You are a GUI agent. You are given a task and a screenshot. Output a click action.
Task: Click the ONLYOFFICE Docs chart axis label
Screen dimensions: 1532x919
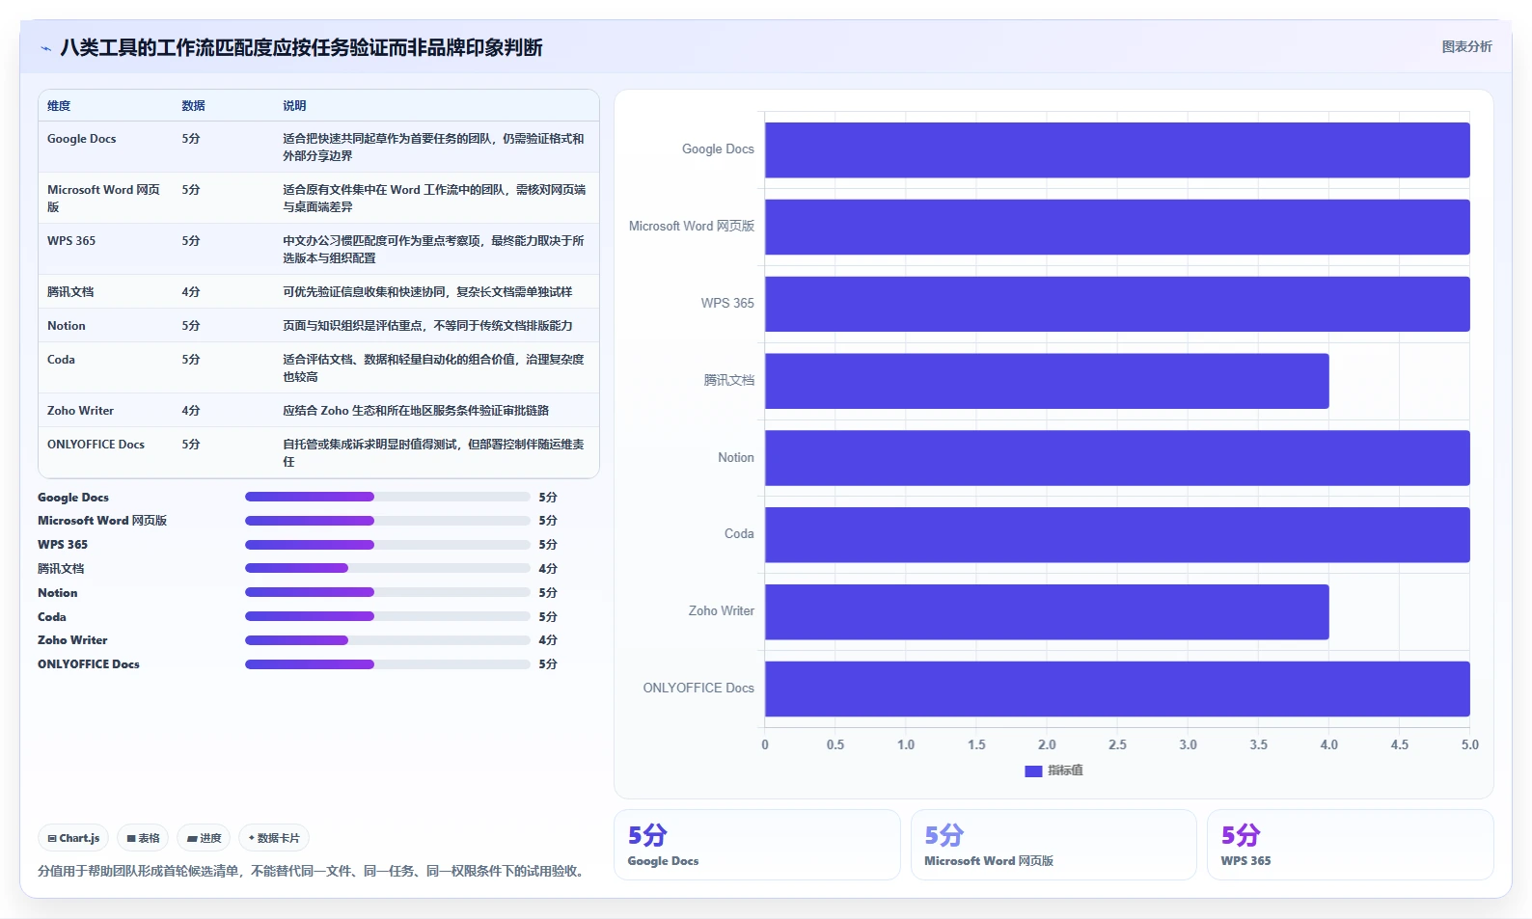click(698, 689)
